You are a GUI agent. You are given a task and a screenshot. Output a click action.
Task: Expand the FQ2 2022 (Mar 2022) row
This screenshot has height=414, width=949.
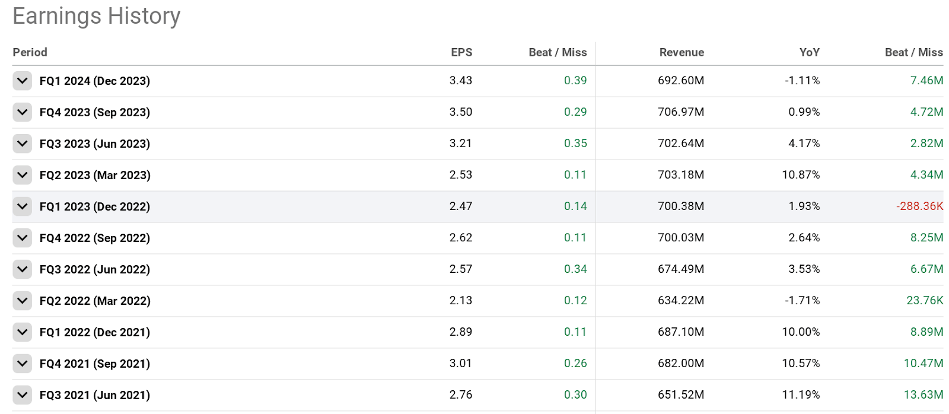click(x=22, y=301)
